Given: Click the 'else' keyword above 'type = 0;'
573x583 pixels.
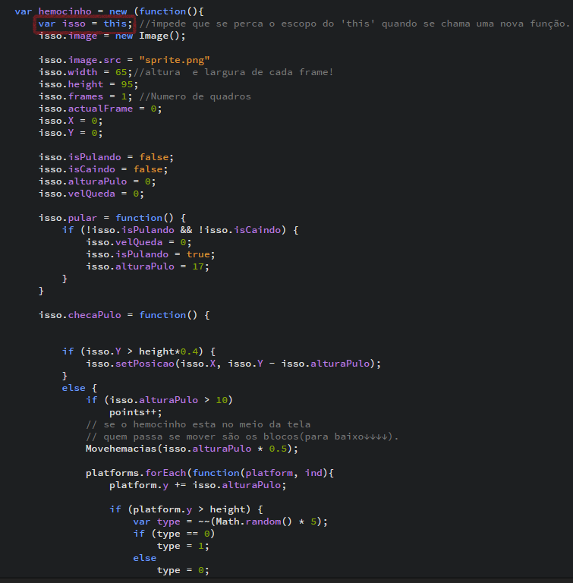Looking at the screenshot, I should [x=145, y=558].
